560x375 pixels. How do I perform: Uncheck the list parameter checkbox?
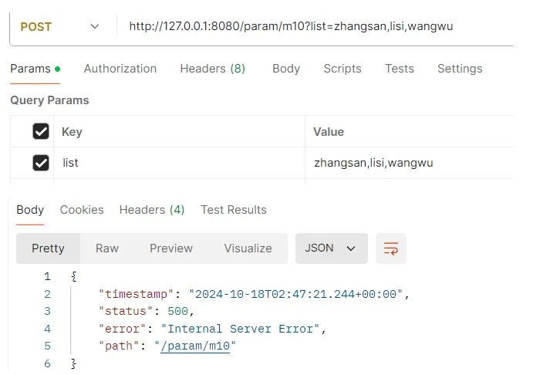[41, 163]
